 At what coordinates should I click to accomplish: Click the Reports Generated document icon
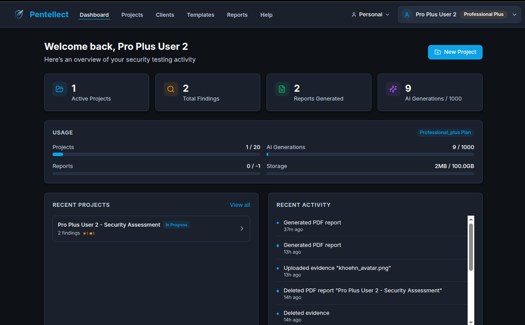click(282, 89)
